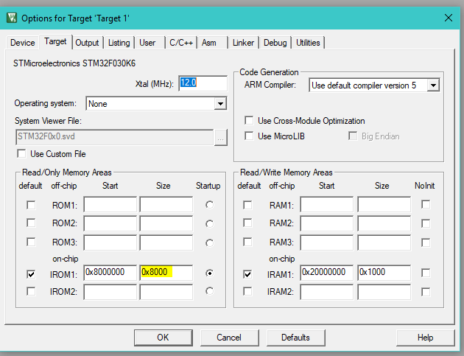Select IROM1 Startup radio button
Viewport: 464px width, 356px height.
click(209, 273)
